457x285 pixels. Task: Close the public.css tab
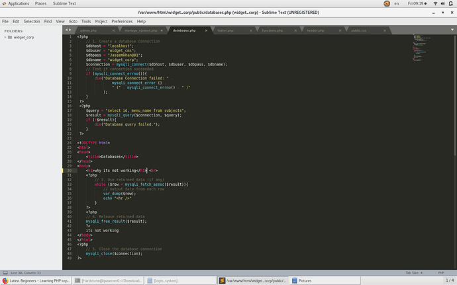(384, 30)
